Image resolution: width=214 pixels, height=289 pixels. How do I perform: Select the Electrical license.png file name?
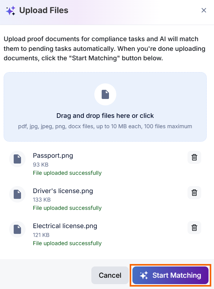tap(65, 226)
